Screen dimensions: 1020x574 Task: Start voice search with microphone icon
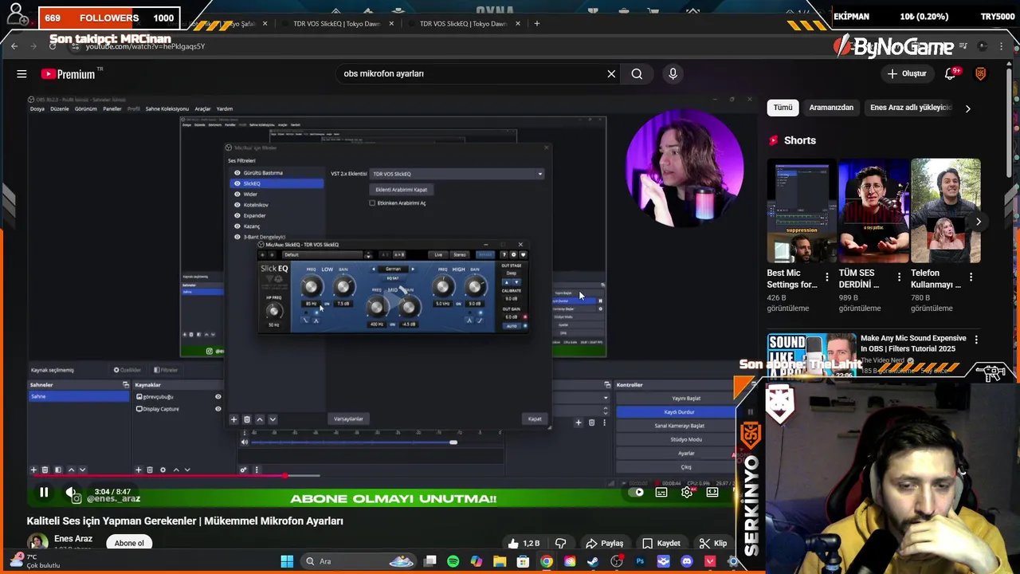click(673, 74)
